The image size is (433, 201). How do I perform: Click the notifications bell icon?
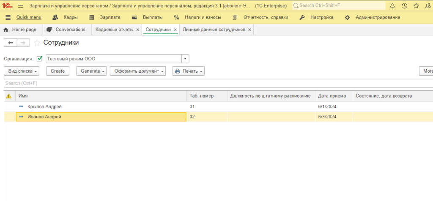pos(392,6)
